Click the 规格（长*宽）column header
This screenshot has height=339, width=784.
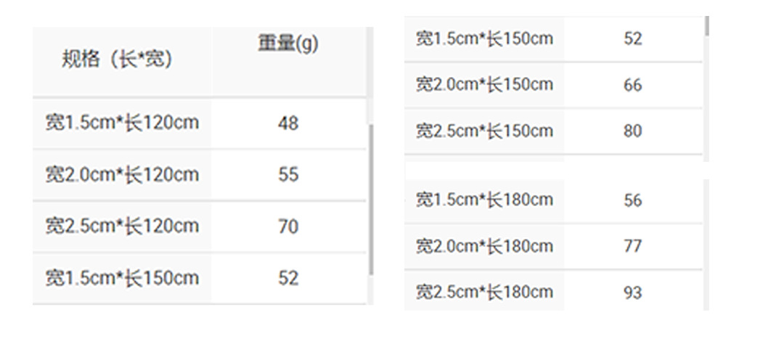[x=118, y=60]
